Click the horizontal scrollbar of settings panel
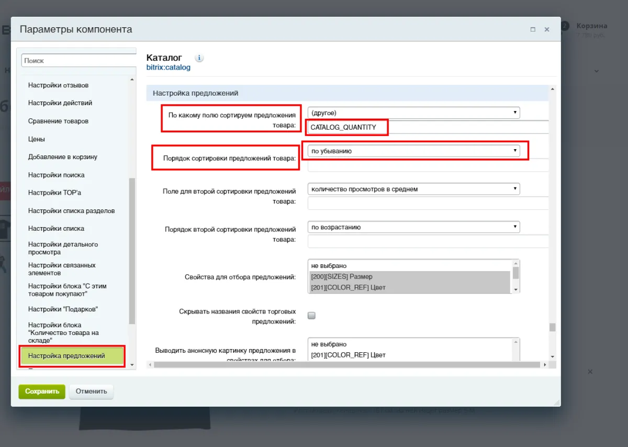 346,364
